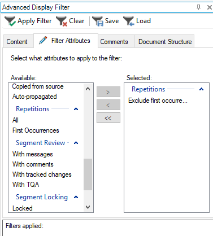Click the Available list scrollbar down arrow
The height and width of the screenshot is (236, 213).
(88, 207)
